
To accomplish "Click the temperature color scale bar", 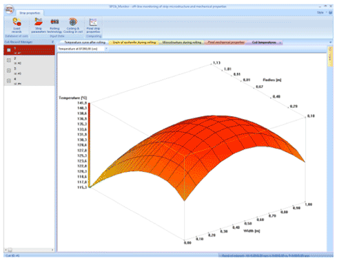I will (x=90, y=145).
